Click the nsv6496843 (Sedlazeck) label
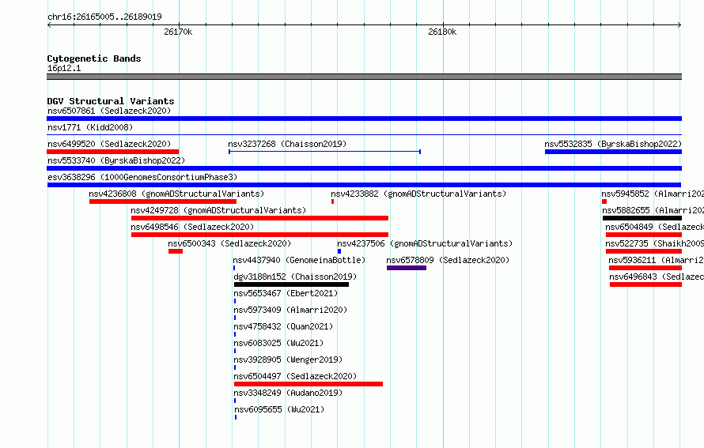The height and width of the screenshot is (448, 704). click(x=657, y=277)
